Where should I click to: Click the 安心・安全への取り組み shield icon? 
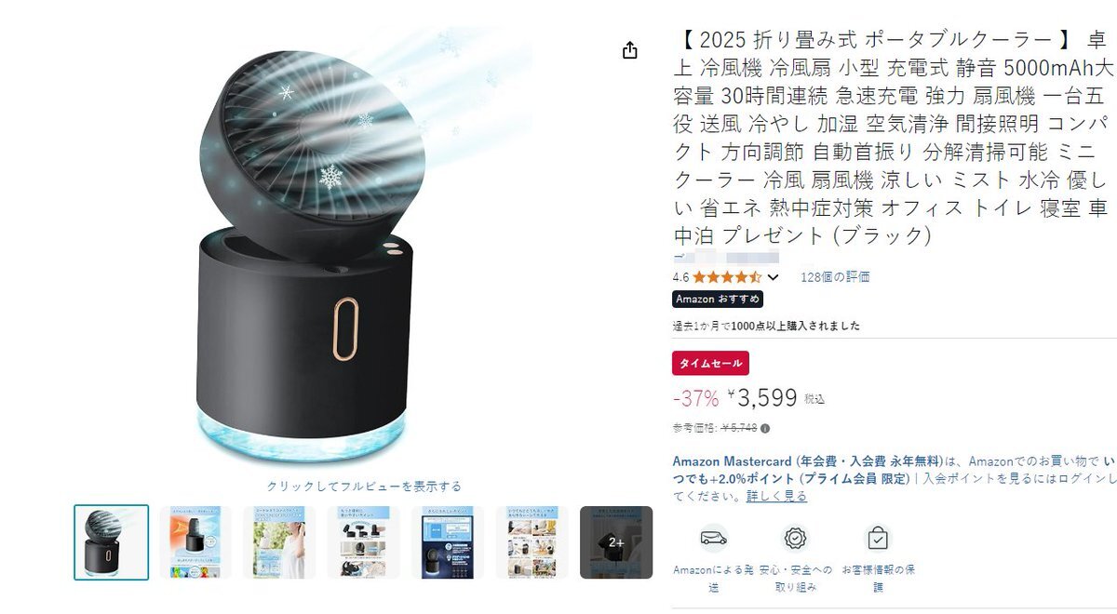click(795, 538)
